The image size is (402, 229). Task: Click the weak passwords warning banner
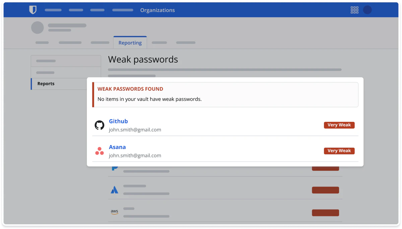(225, 94)
